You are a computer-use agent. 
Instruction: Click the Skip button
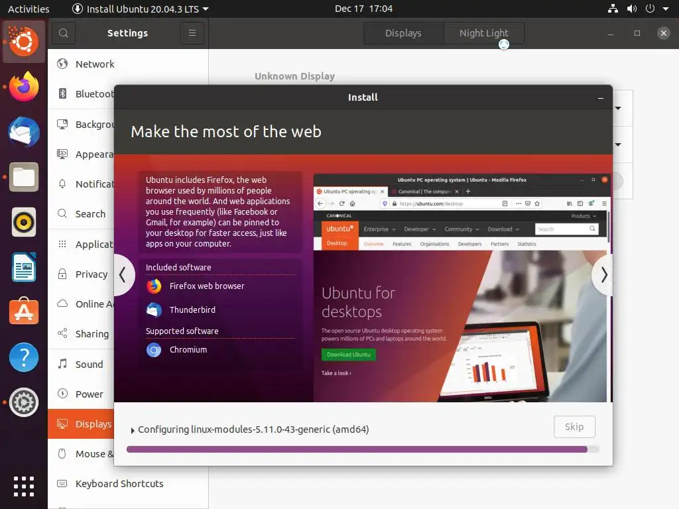[x=574, y=427]
